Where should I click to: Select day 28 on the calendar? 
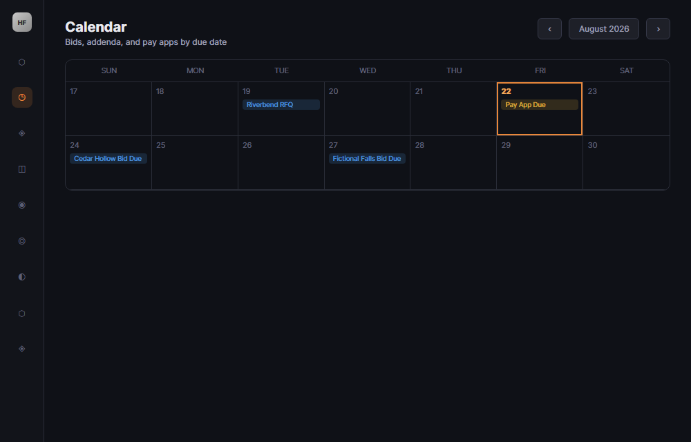(453, 162)
